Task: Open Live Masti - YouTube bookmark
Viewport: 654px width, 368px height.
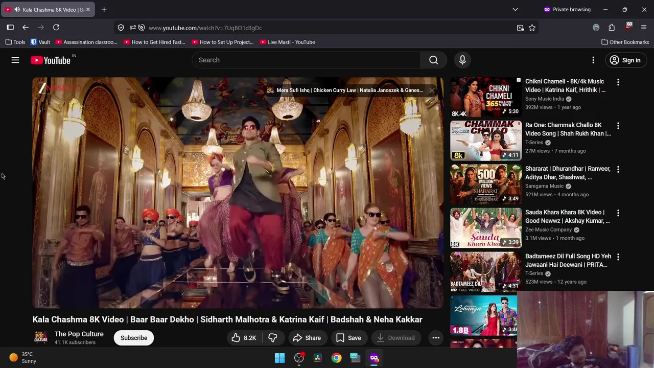Action: (x=287, y=42)
